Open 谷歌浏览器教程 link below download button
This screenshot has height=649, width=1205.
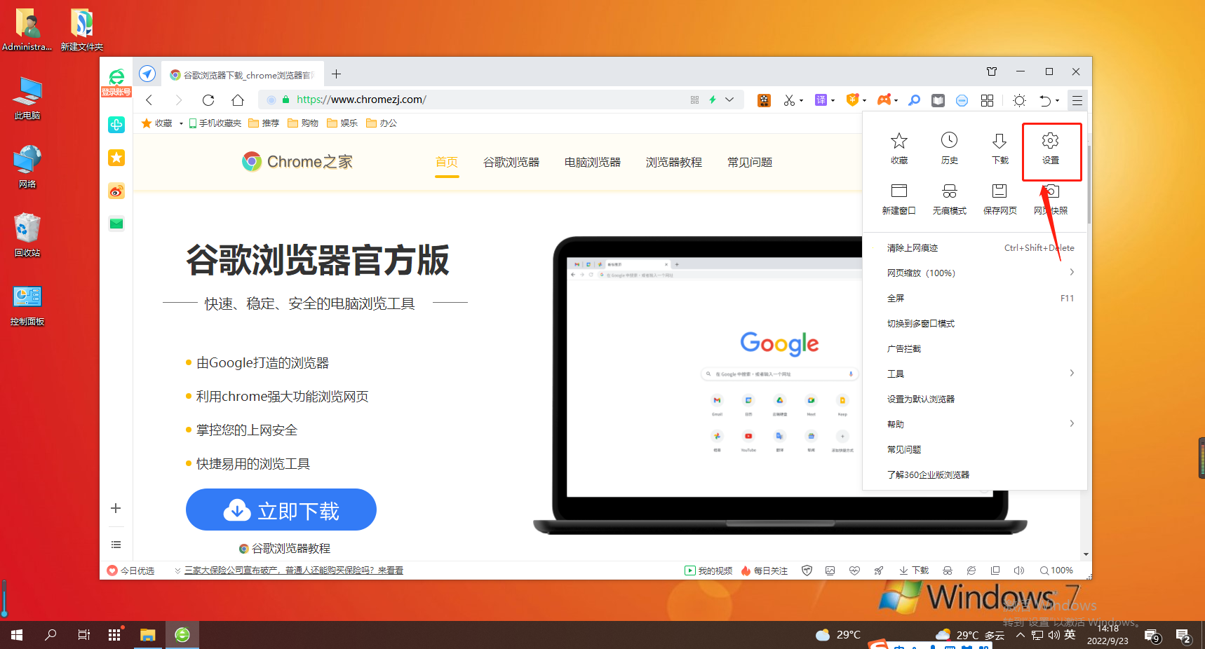(x=285, y=549)
